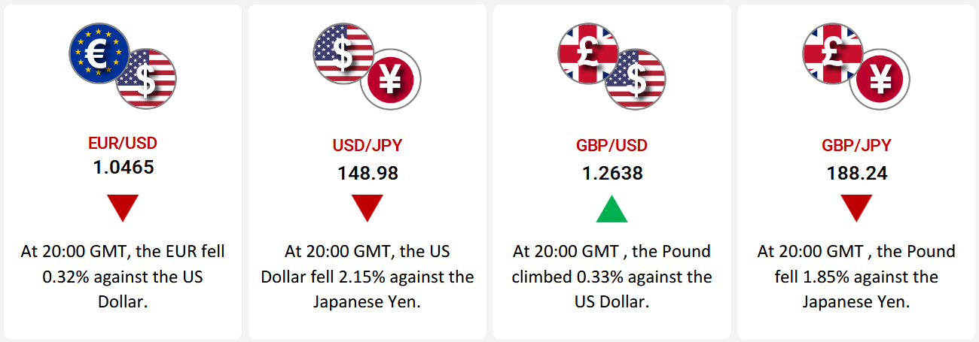Click the green up arrow under GBP/USD

[611, 210]
